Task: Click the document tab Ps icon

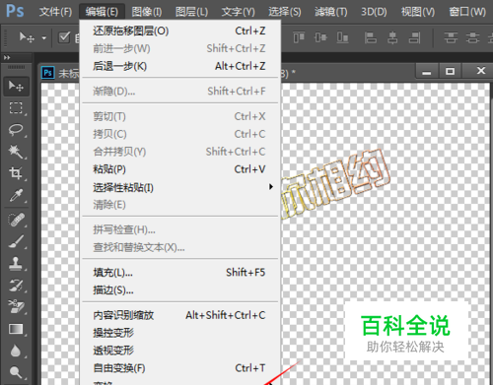Action: click(x=48, y=73)
